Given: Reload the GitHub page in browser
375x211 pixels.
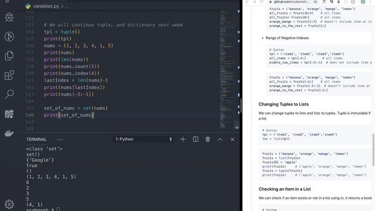Looking at the screenshot, I should pyautogui.click(x=261, y=2).
